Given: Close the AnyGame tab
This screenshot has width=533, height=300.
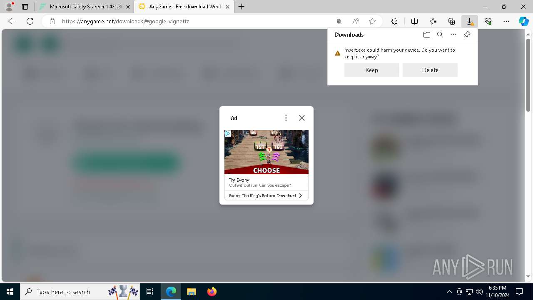Looking at the screenshot, I should [227, 7].
